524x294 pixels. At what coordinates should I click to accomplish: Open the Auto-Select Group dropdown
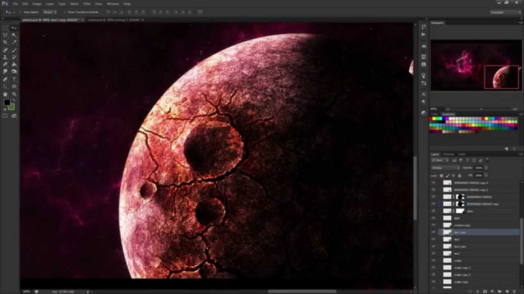(x=50, y=12)
